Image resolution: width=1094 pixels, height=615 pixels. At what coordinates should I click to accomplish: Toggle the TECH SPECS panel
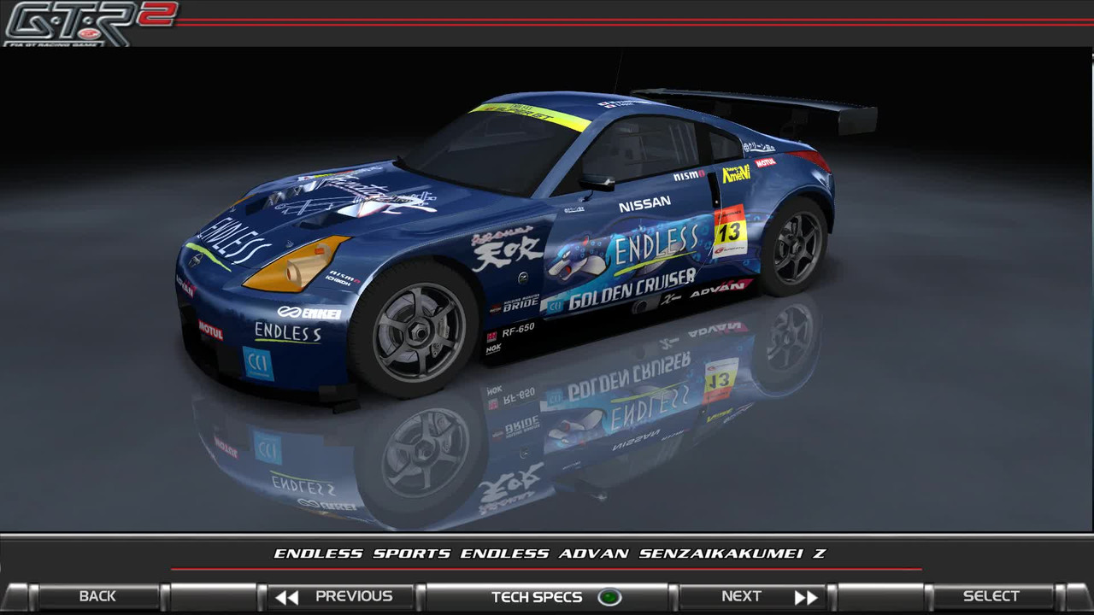547,596
